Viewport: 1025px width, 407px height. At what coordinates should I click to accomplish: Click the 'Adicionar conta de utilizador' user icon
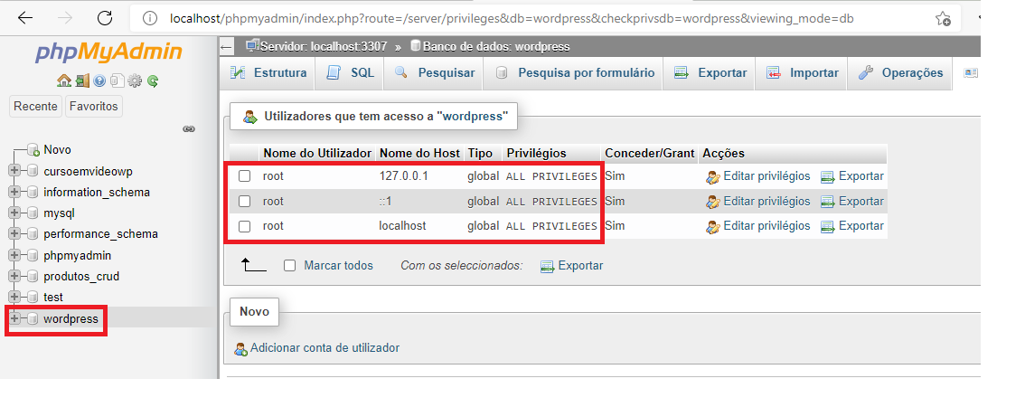pyautogui.click(x=241, y=349)
